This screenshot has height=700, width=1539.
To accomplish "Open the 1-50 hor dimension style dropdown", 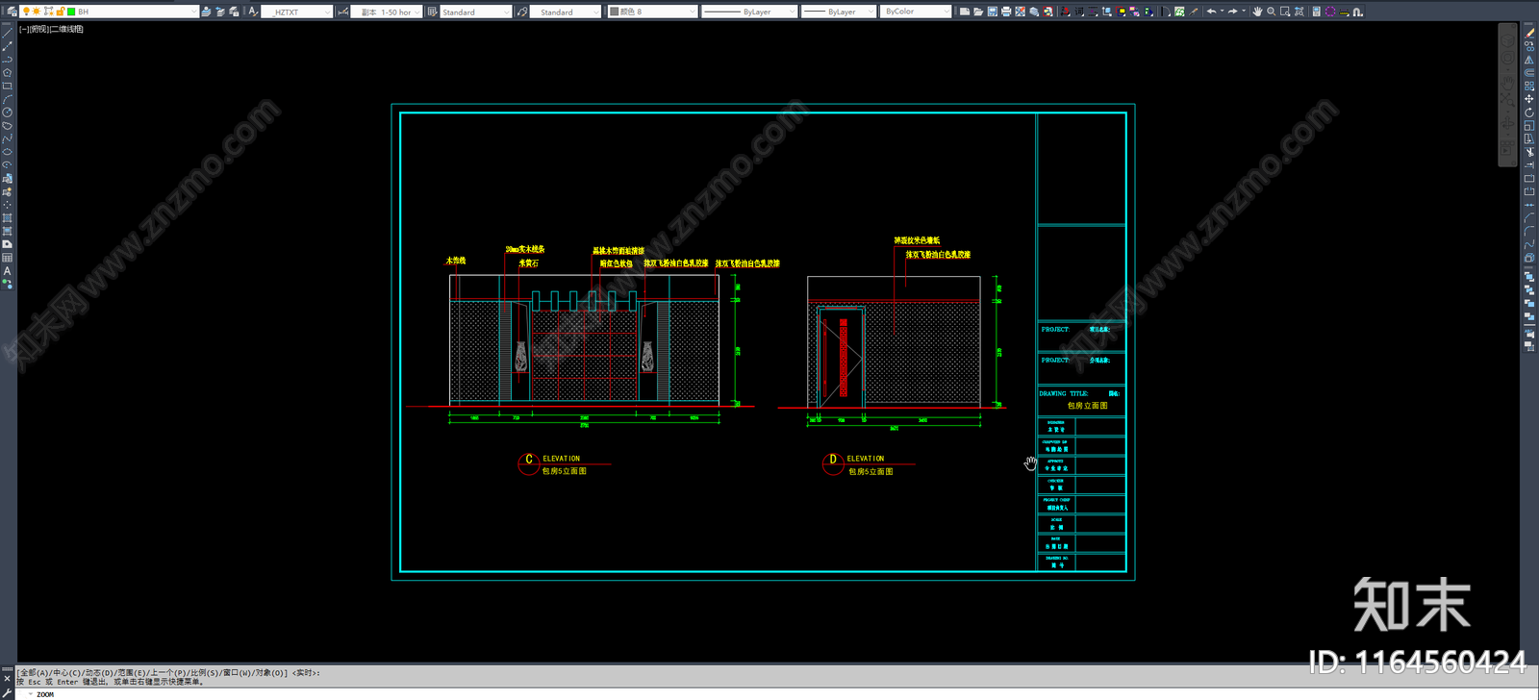I will click(x=417, y=12).
